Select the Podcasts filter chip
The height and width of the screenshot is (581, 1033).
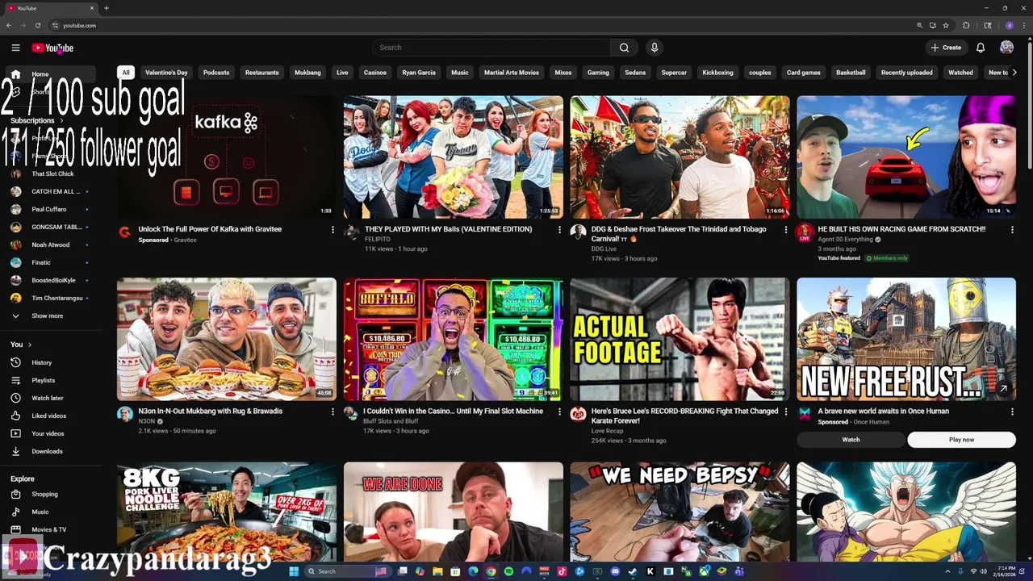[216, 73]
